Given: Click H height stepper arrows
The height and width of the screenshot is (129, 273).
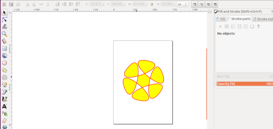Looking at the screenshot, I should [x=175, y=4].
